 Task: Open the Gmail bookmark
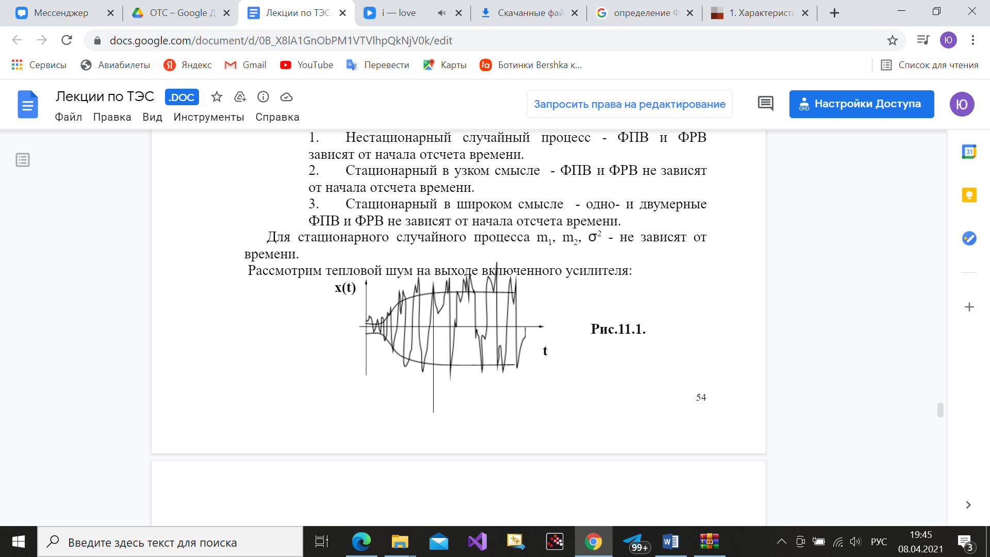tap(245, 65)
